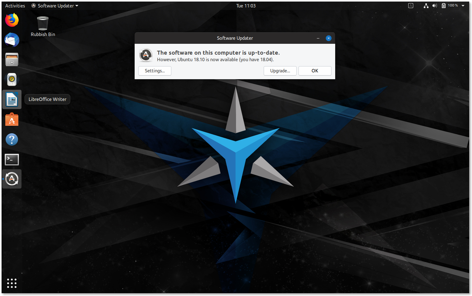Close the Software Updater dialog
472x296 pixels.
click(329, 38)
